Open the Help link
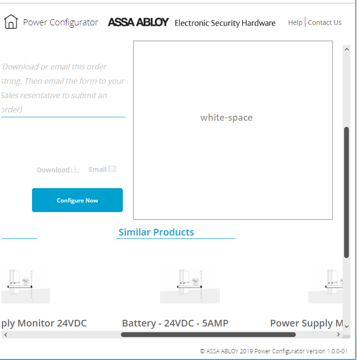 pyautogui.click(x=295, y=22)
